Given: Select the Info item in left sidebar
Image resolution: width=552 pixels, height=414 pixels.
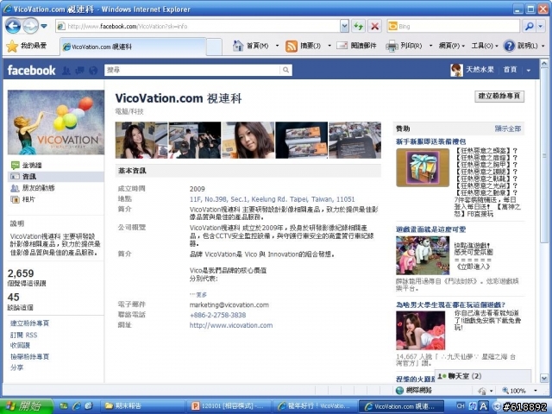Looking at the screenshot, I should click(56, 176).
